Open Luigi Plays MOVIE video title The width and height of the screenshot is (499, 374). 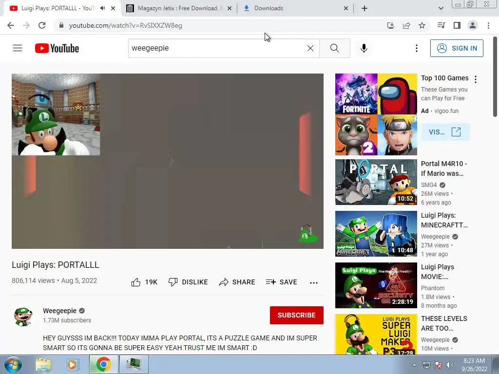[438, 272]
